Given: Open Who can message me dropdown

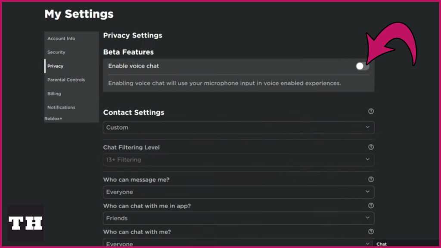Looking at the screenshot, I should pos(239,192).
